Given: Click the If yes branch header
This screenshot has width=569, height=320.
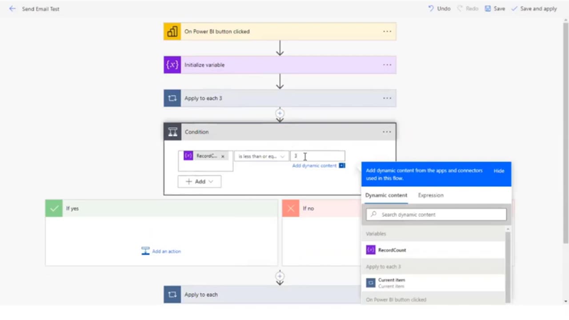Looking at the screenshot, I should (161, 208).
